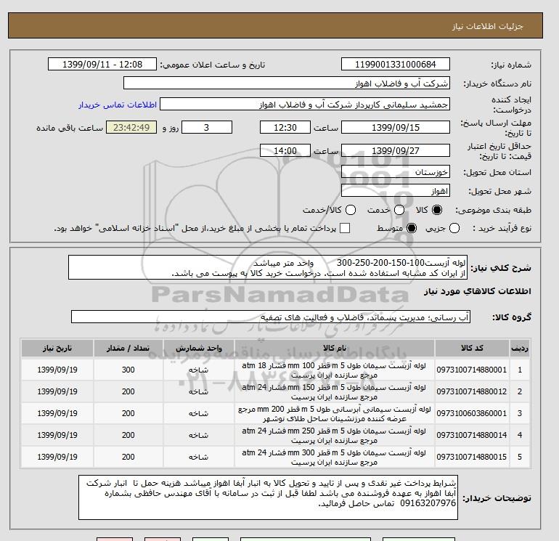Click the remaining days field showing 3
Screen dimensions: 559x541
click(207, 127)
